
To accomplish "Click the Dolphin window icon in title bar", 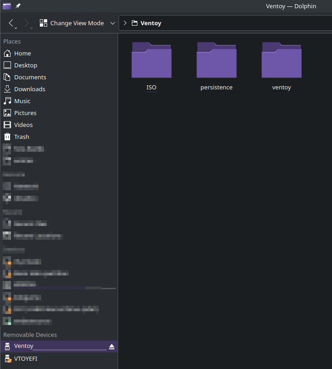I will (7, 6).
